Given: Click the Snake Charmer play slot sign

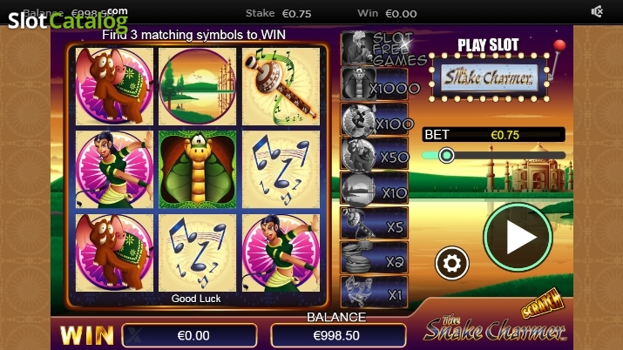Looking at the screenshot, I should (x=488, y=77).
